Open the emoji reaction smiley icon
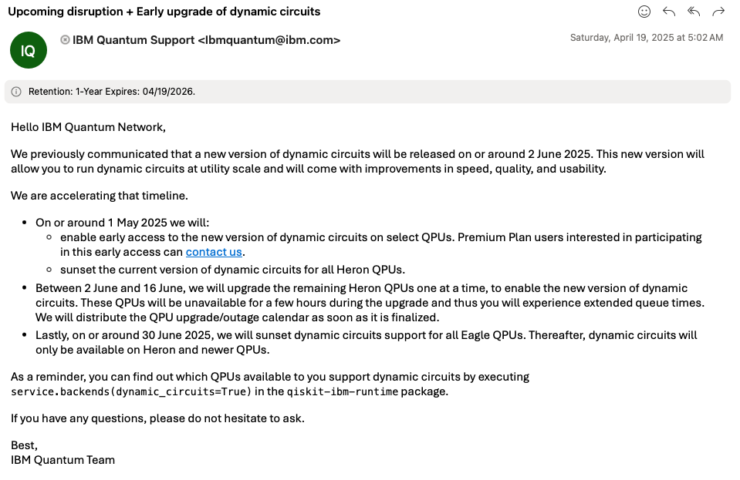Screen dimensions: 740x480 [644, 12]
